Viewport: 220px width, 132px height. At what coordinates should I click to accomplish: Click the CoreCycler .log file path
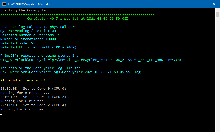[70, 72]
